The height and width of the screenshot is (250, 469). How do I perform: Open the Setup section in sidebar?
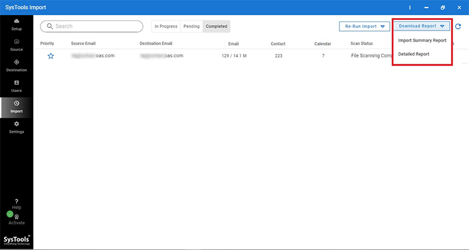[x=16, y=24]
